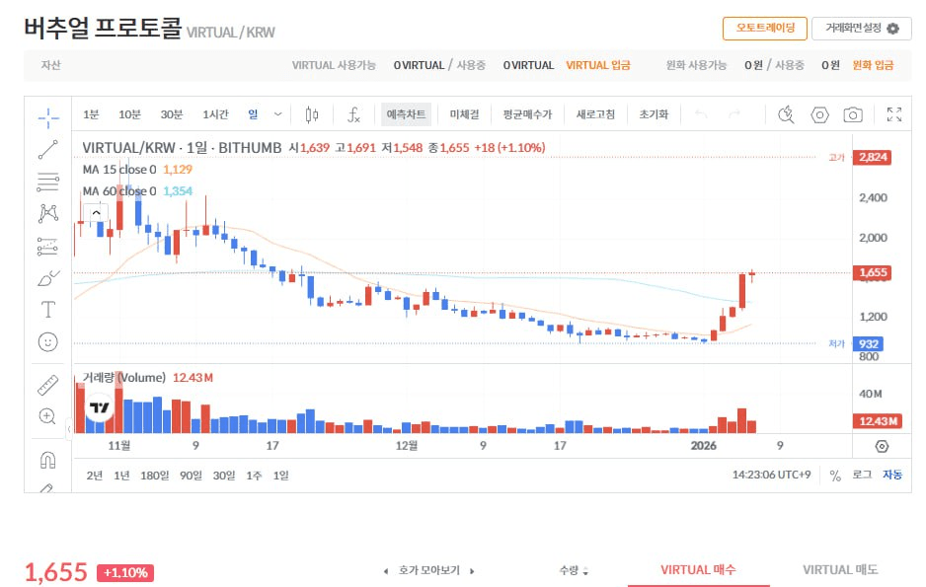This screenshot has width=926, height=587.
Task: Enable 자동 auto scaling
Action: (892, 475)
